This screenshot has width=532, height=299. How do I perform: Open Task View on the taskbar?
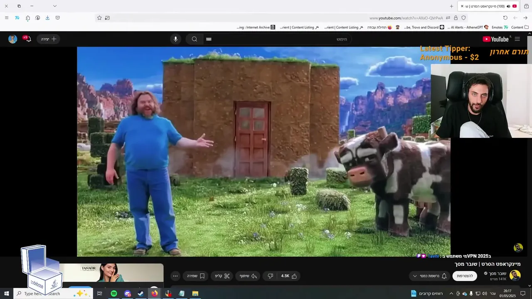pos(100,294)
